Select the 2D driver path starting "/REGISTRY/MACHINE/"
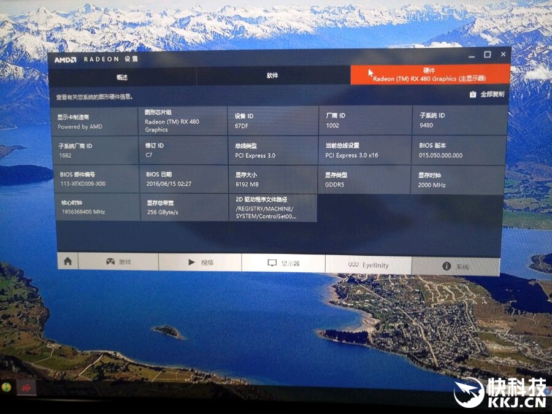Screen dimensions: 552x414 266,212
